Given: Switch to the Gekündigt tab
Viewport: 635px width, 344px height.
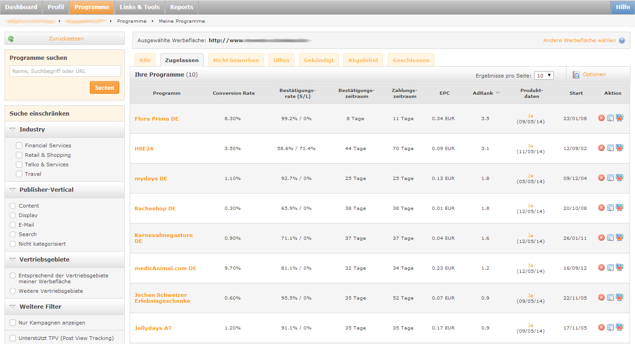Looking at the screenshot, I should point(319,60).
